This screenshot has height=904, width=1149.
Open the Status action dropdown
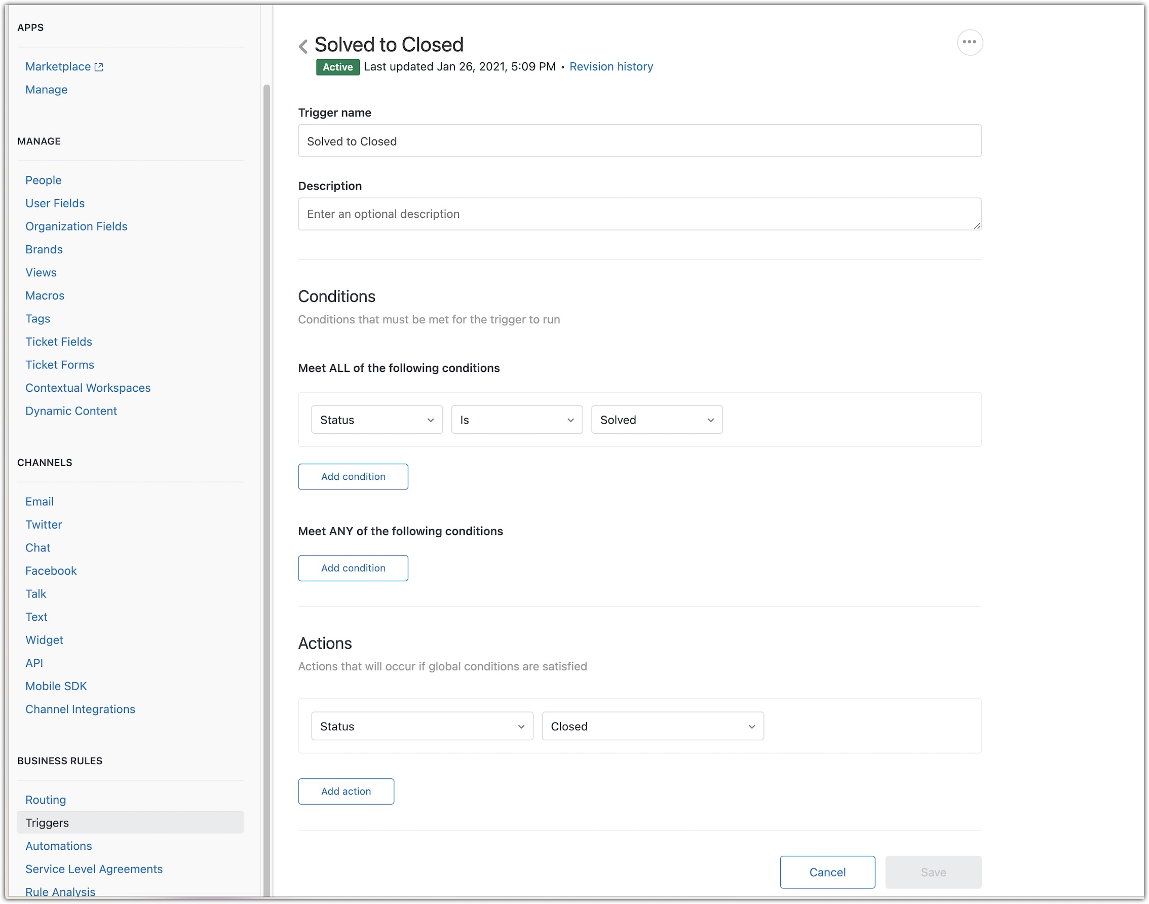coord(421,726)
